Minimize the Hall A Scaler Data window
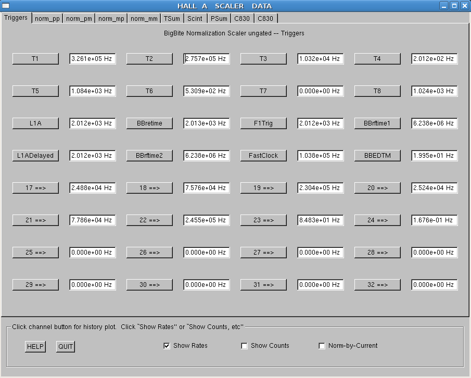This screenshot has width=471, height=378. click(x=444, y=6)
